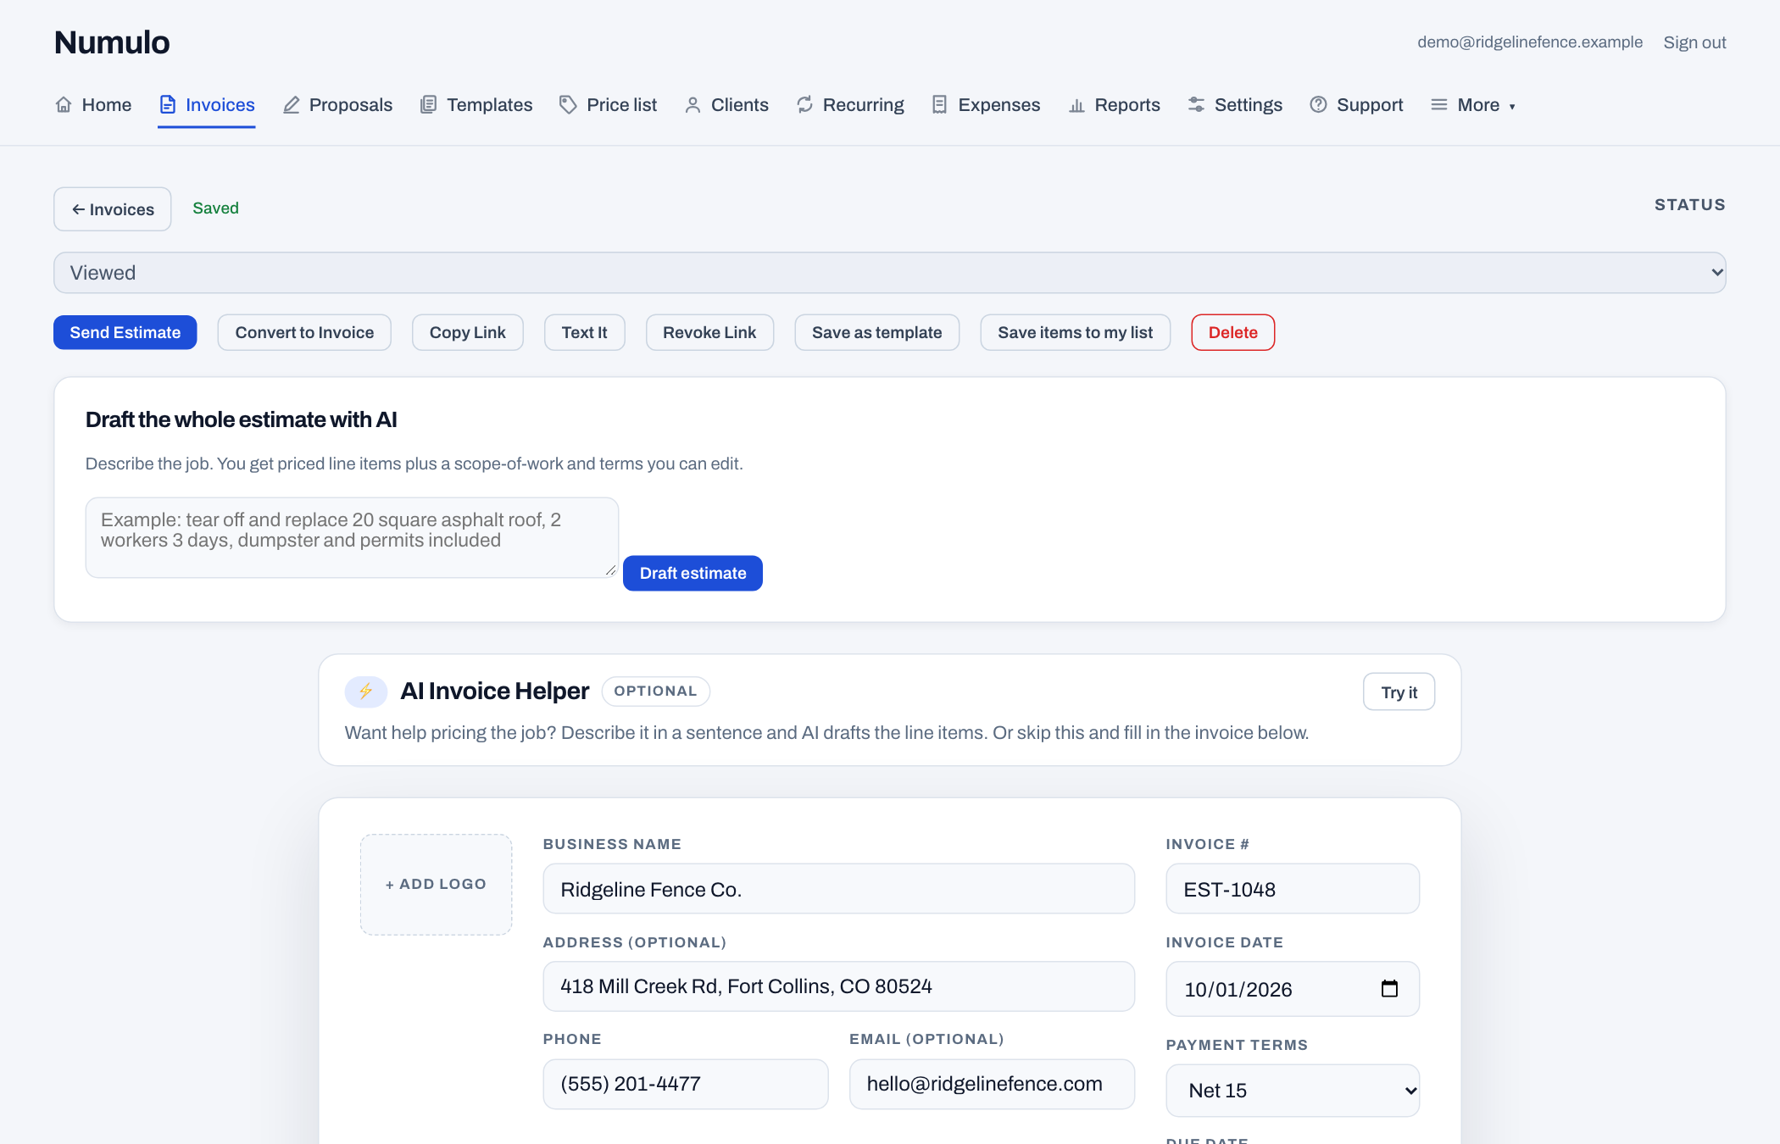Click the Try it button

(x=1399, y=692)
